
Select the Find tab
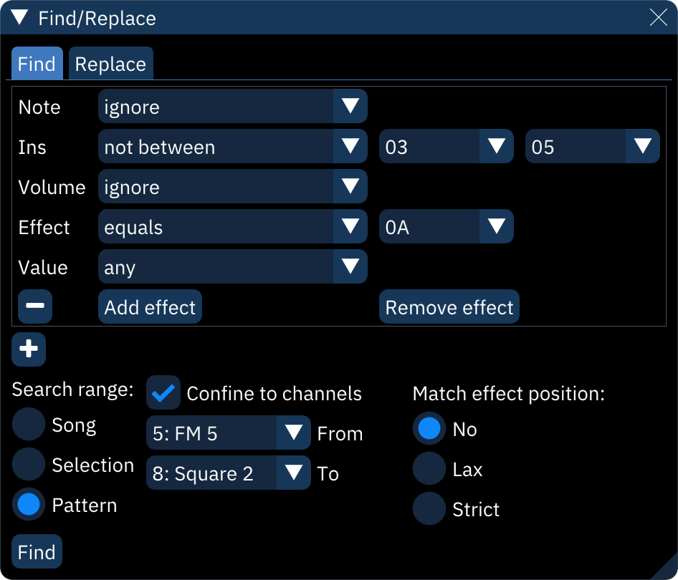point(37,64)
